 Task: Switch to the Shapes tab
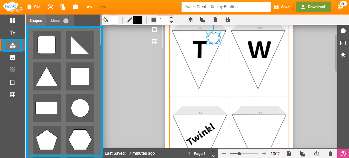pyautogui.click(x=36, y=21)
